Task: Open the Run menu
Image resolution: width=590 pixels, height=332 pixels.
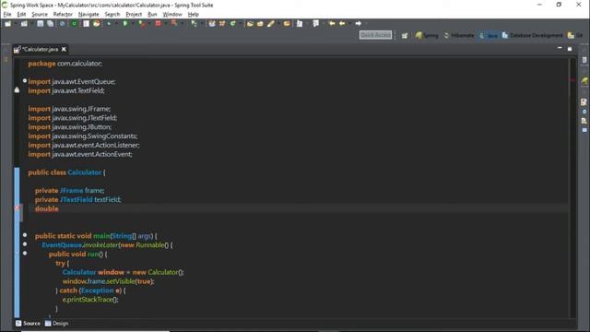Action: coord(152,15)
